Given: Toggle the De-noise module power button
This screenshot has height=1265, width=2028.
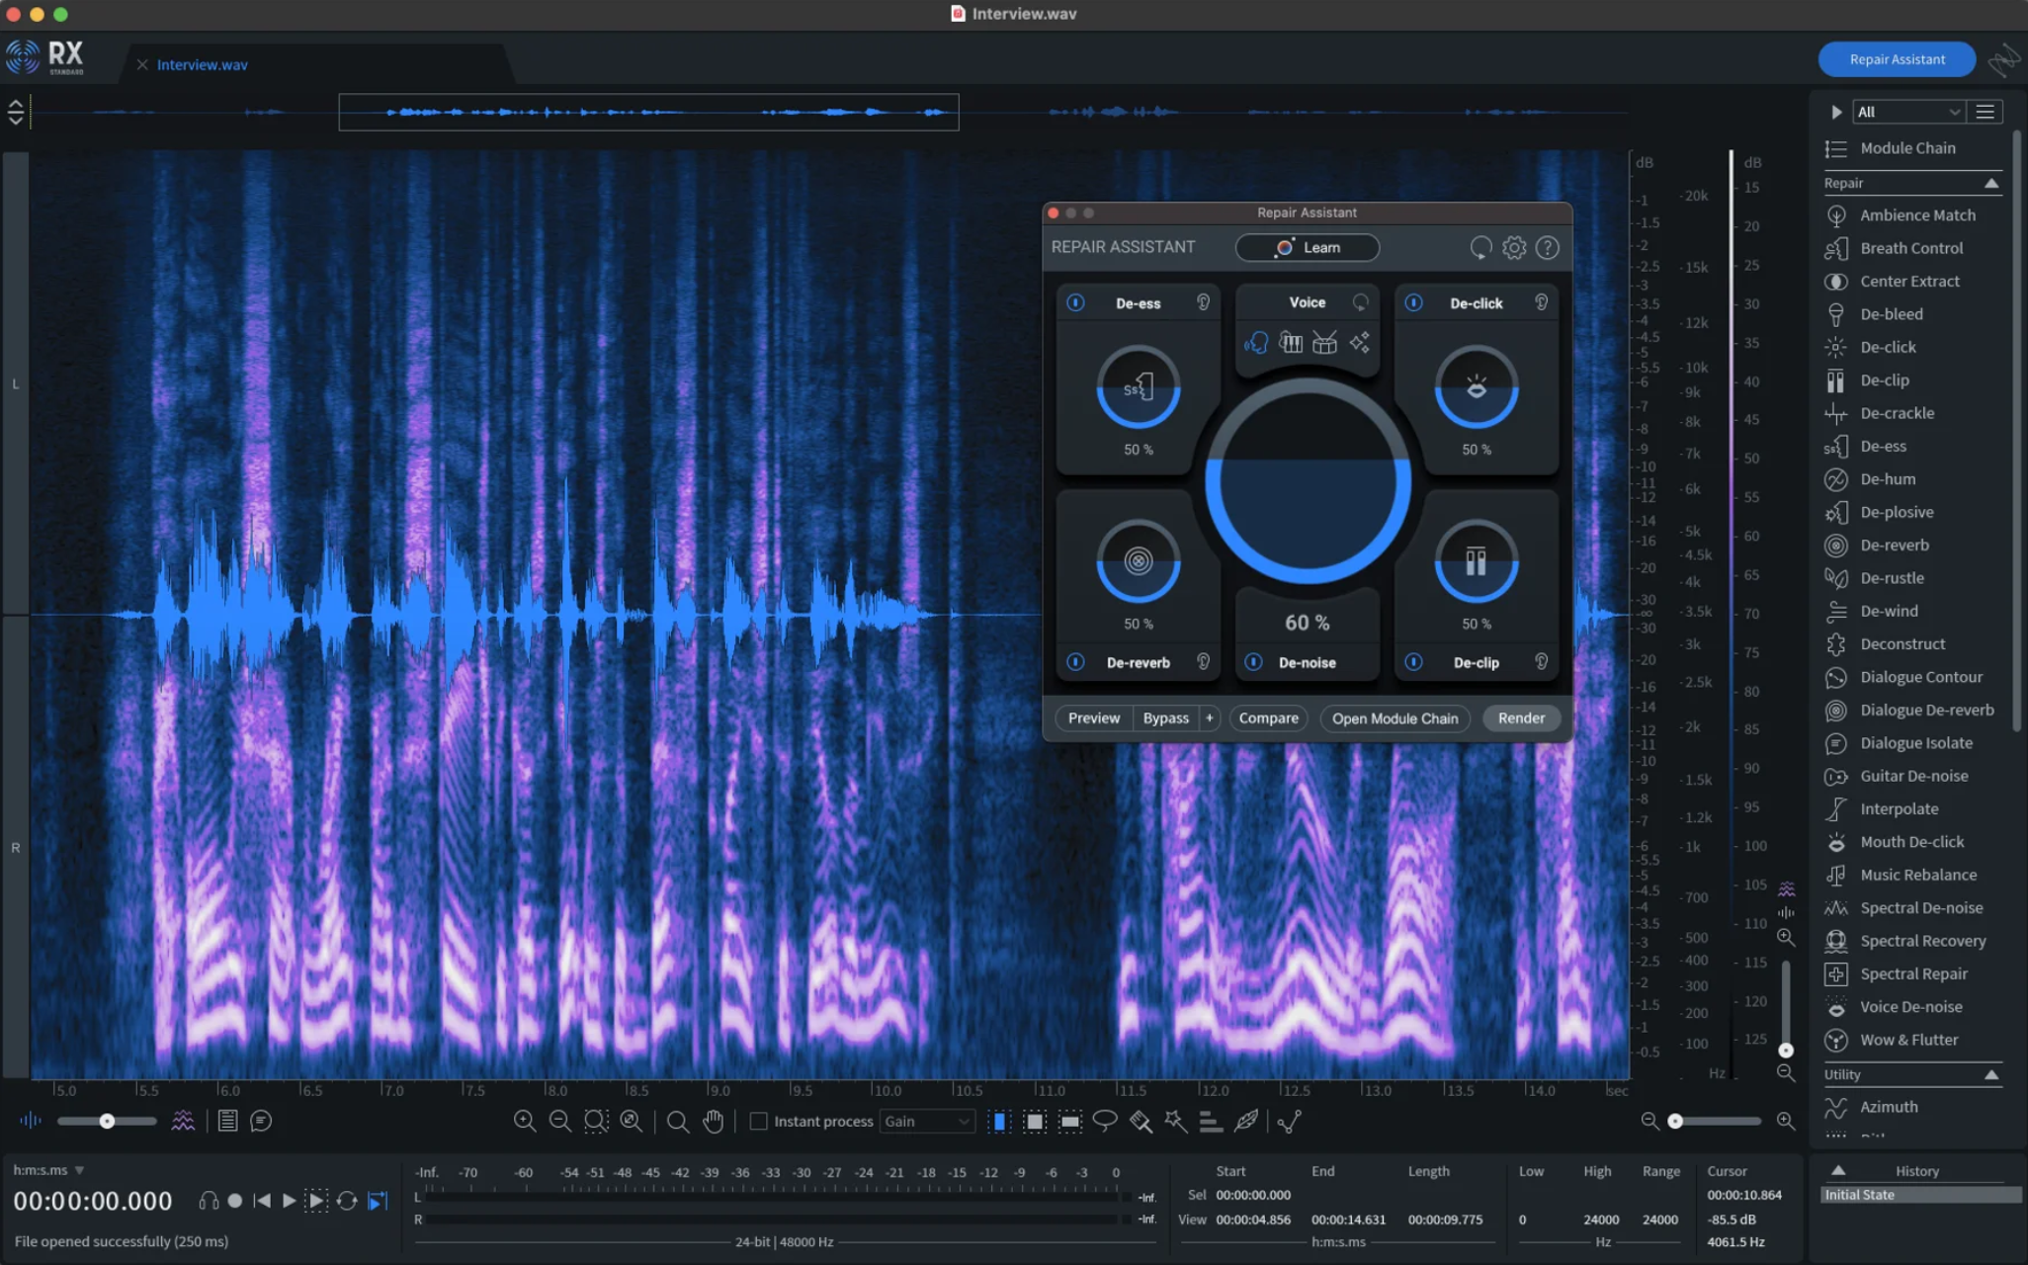Looking at the screenshot, I should click(1255, 662).
